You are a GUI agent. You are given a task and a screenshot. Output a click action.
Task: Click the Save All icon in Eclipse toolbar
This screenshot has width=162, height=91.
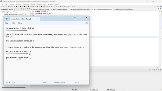click(12, 7)
